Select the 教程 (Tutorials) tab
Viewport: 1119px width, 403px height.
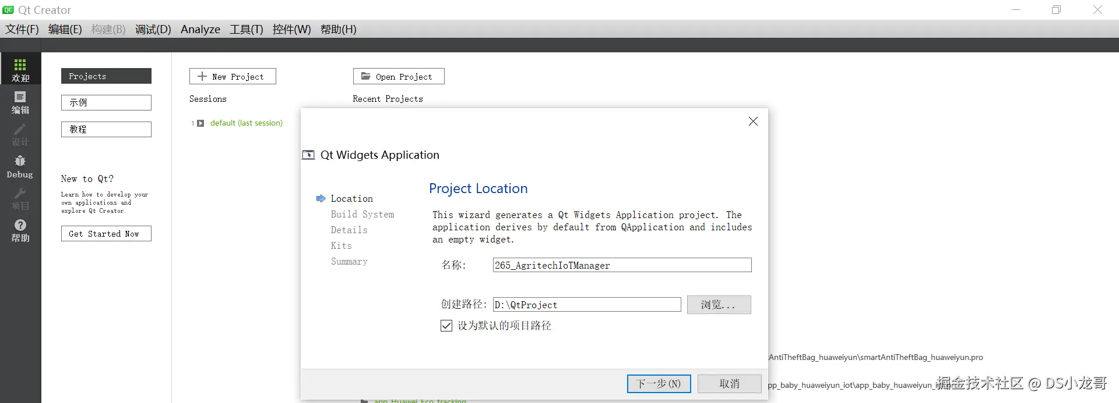click(106, 129)
